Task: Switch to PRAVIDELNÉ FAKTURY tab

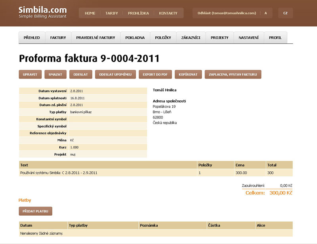Action: (95, 38)
